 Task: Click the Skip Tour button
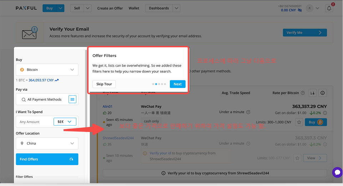(x=104, y=84)
